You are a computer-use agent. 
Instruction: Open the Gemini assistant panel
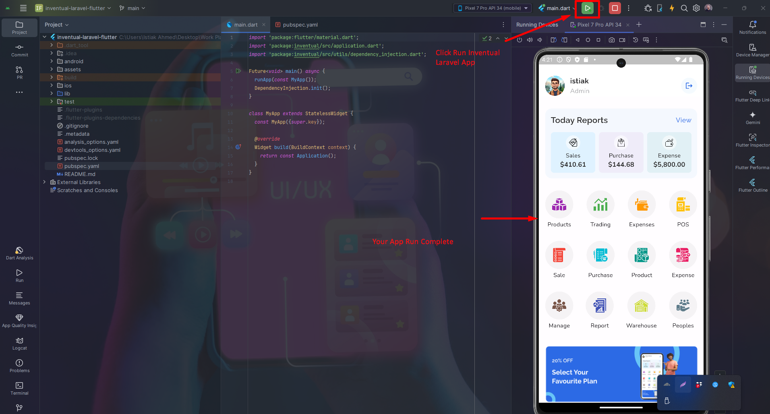coord(752,117)
